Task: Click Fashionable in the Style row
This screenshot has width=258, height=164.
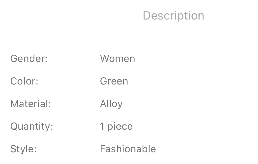Action: (128, 149)
